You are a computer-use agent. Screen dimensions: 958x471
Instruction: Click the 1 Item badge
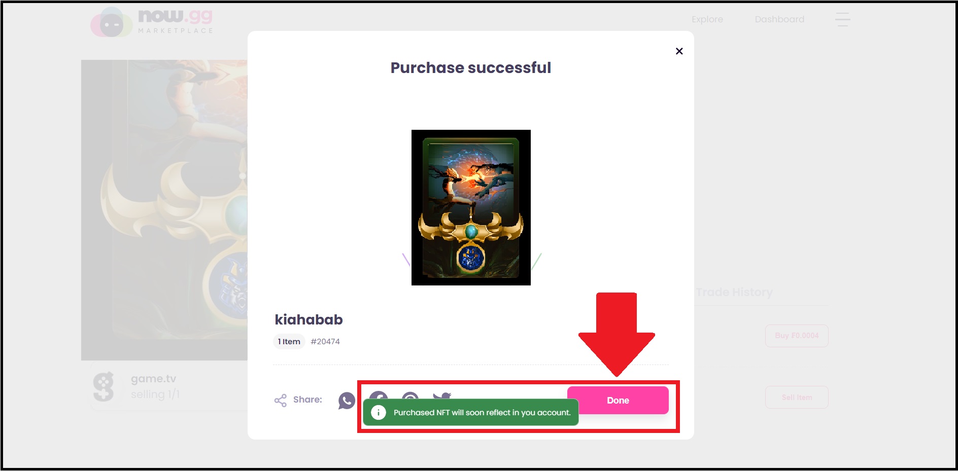pos(289,342)
